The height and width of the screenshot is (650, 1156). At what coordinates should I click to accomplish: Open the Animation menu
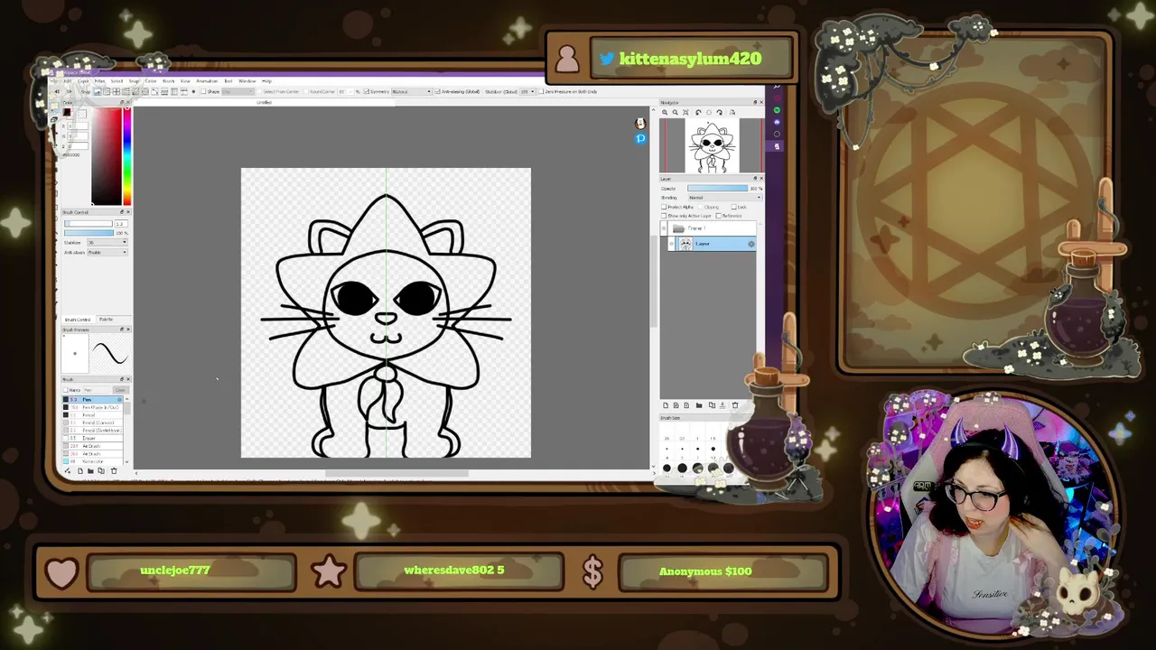click(x=207, y=81)
